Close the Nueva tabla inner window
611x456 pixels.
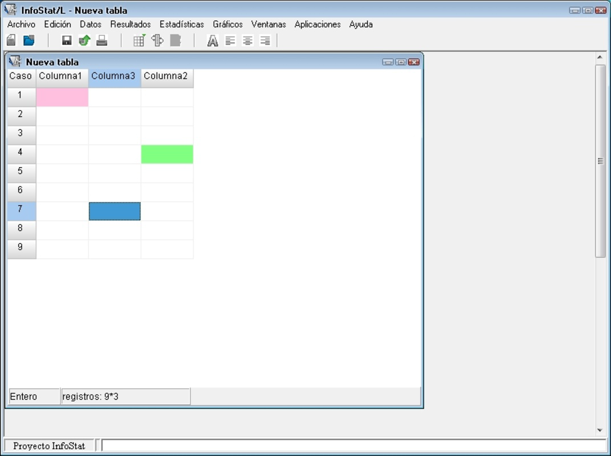(414, 62)
